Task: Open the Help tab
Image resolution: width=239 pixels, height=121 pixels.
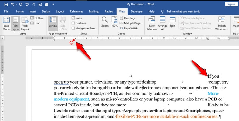Action: [x=151, y=11]
